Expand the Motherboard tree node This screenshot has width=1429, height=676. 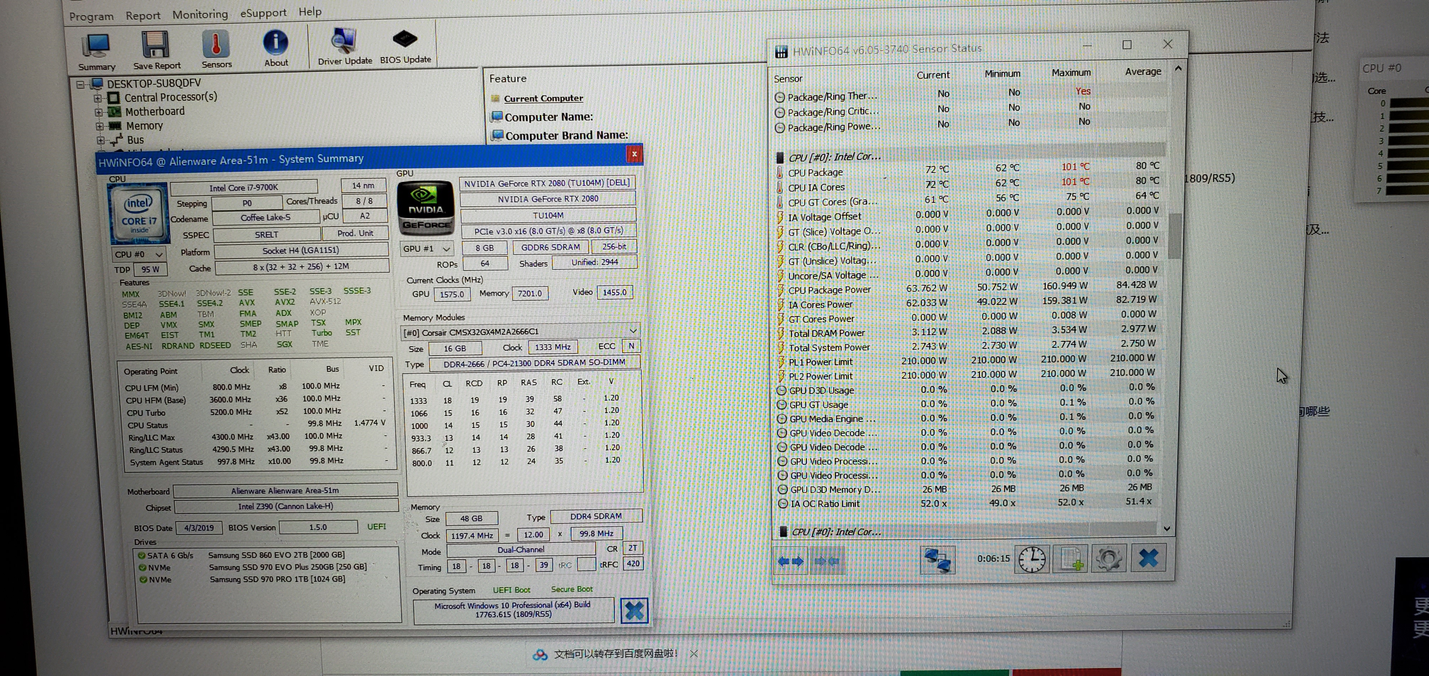coord(99,112)
